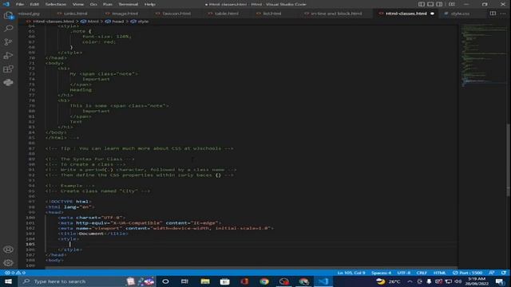Click the horizontal scrollbar under the editor
Image resolution: width=511 pixels, height=287 pixels.
click(x=251, y=268)
